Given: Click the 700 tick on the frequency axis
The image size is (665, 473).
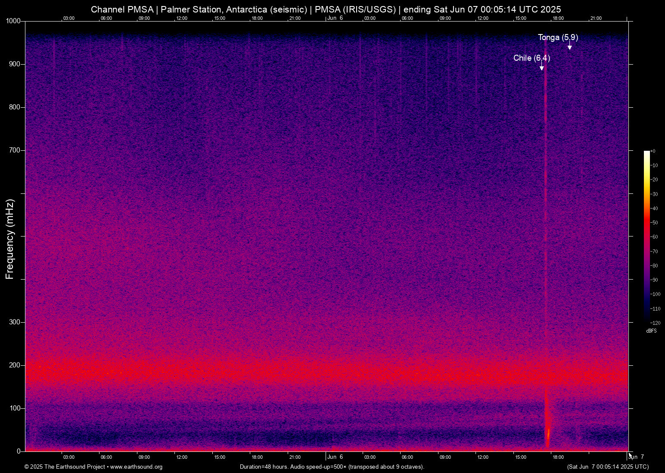Looking at the screenshot, I should [15, 150].
